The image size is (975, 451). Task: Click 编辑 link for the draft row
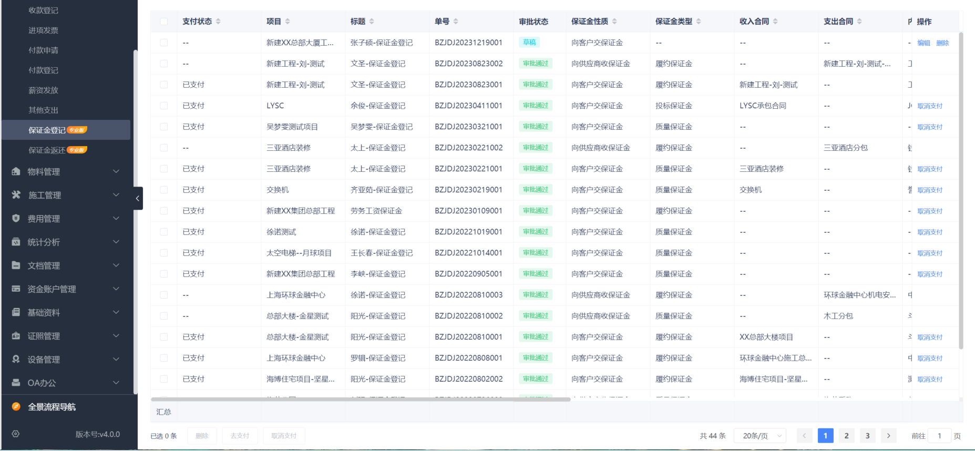(x=923, y=43)
